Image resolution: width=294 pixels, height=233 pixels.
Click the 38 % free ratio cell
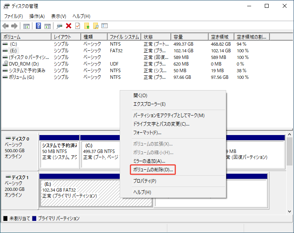click(241, 71)
